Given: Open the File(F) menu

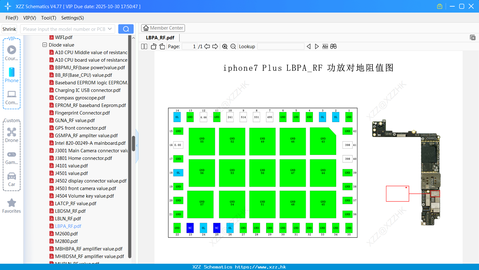Looking at the screenshot, I should click(x=12, y=18).
